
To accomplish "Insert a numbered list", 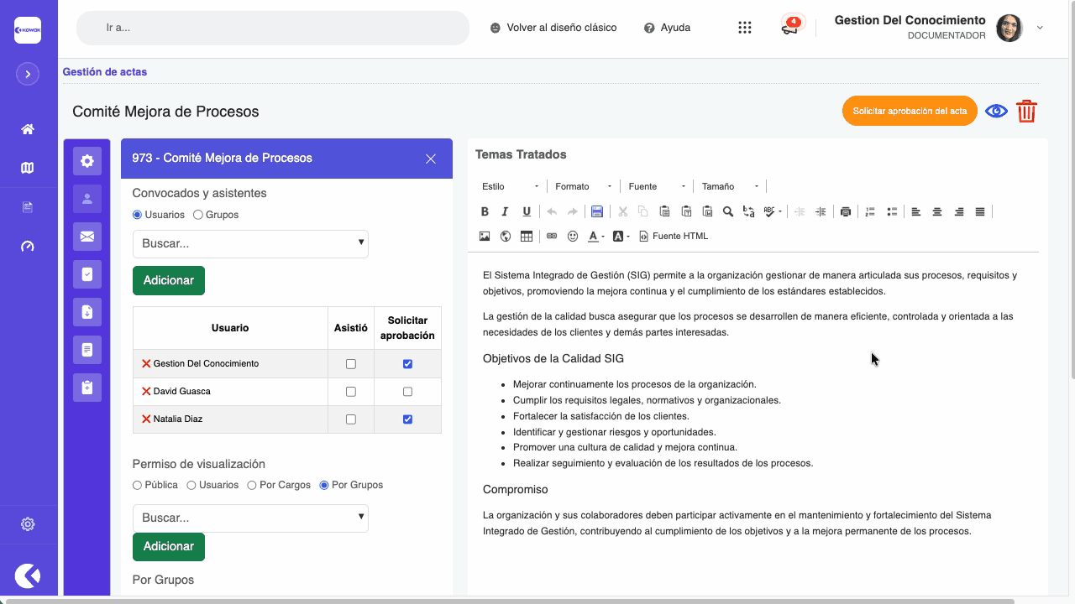I will (x=871, y=211).
